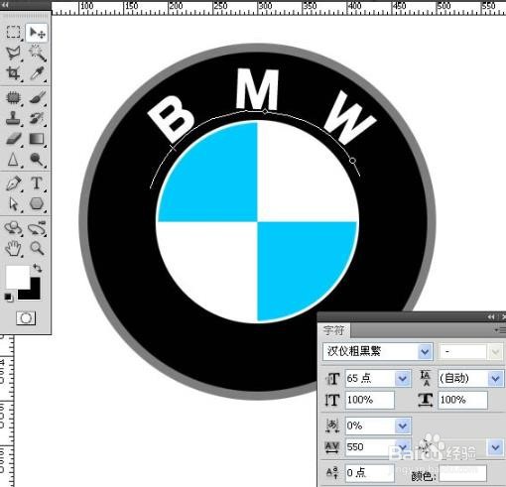Click the baseline shift 0 点 field
This screenshot has height=487, width=506.
(370, 473)
